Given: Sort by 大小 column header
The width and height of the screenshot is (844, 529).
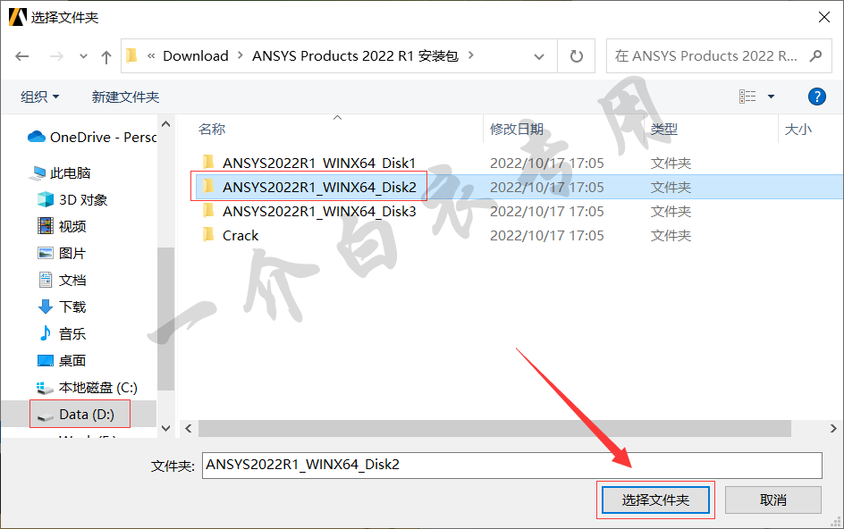Looking at the screenshot, I should 798,130.
